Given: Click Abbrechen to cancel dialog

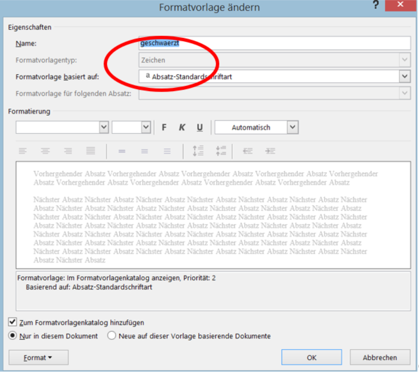Looking at the screenshot, I should [x=380, y=358].
